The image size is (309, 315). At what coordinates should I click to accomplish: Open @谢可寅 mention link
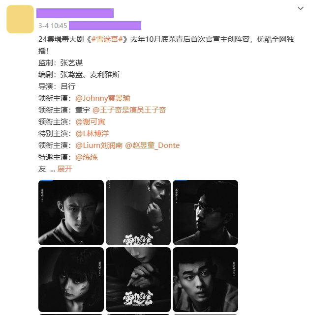90,122
